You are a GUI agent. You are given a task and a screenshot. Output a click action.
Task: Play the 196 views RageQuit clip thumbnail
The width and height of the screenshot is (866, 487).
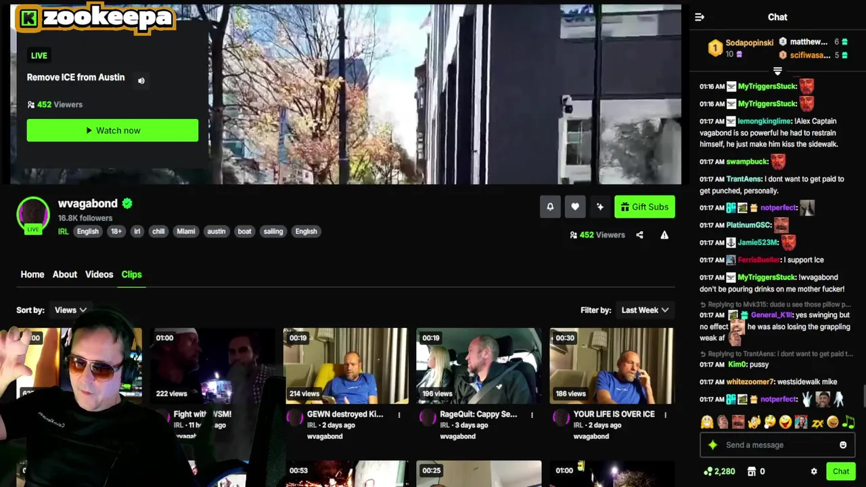478,366
